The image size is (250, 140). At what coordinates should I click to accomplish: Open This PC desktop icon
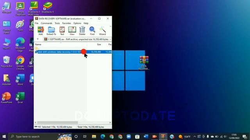pyautogui.click(x=7, y=44)
